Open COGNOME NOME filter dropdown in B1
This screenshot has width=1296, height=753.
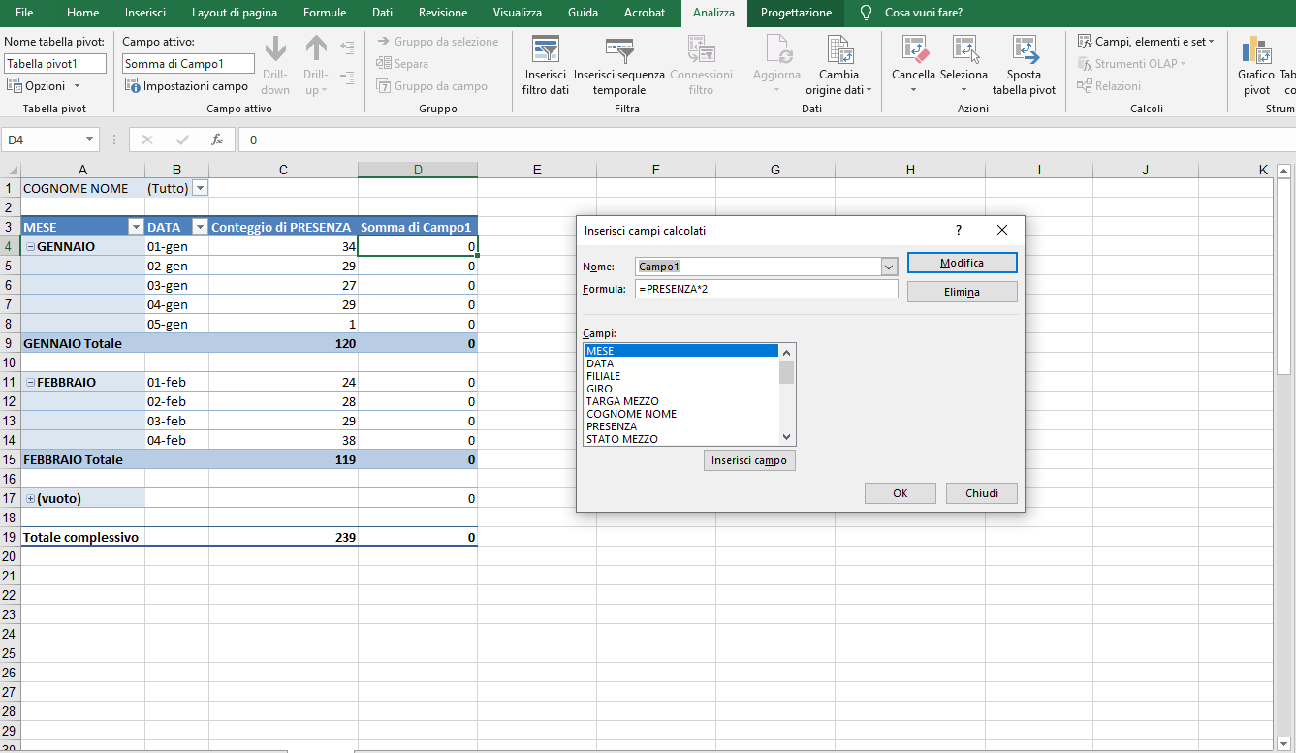tap(201, 188)
